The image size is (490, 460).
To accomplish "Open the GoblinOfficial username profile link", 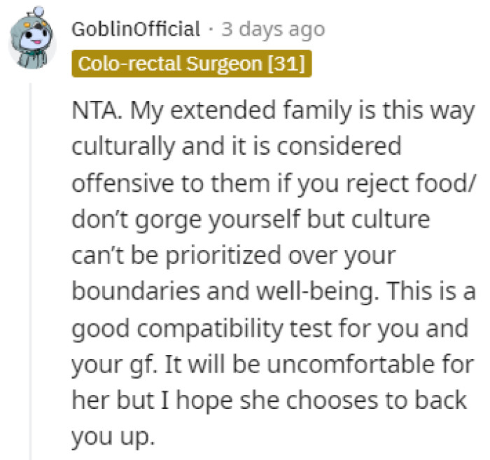I will (136, 29).
